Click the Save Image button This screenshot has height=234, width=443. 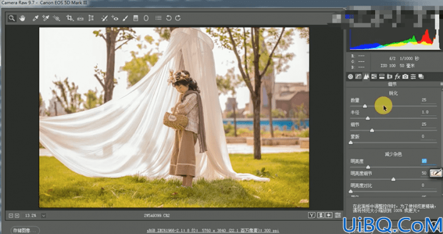pos(25,231)
